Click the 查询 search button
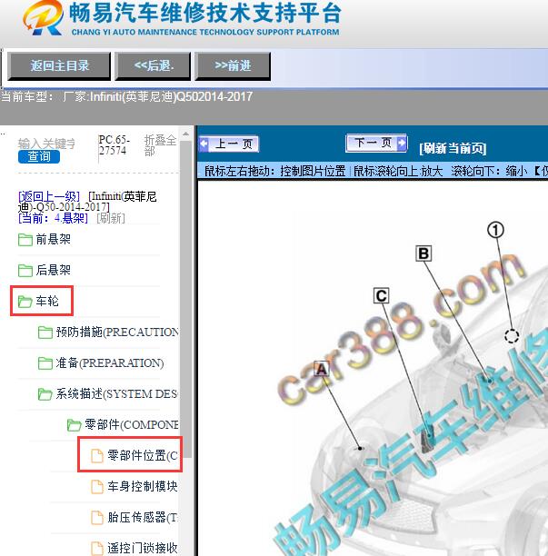 coord(39,157)
